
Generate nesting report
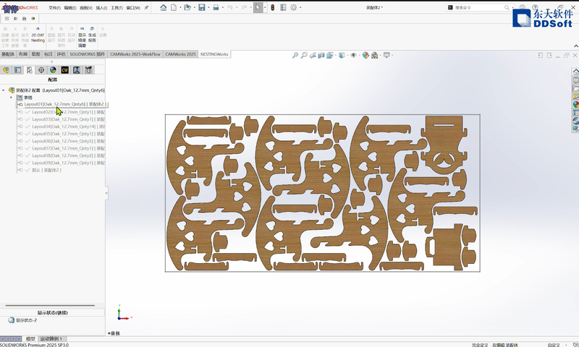point(92,35)
